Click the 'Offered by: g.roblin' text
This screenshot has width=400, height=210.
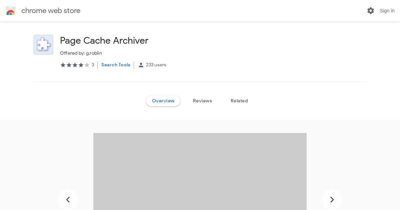tap(81, 53)
